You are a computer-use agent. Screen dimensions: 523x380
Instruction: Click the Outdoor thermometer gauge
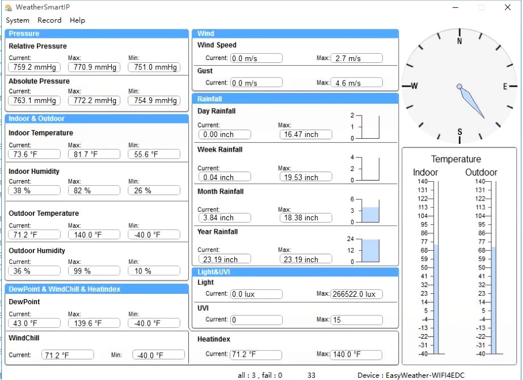point(494,267)
